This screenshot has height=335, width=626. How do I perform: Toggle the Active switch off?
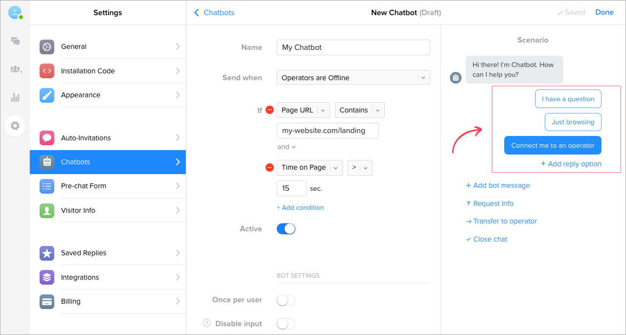point(286,229)
